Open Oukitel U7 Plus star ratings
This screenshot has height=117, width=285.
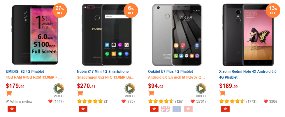click(x=161, y=101)
